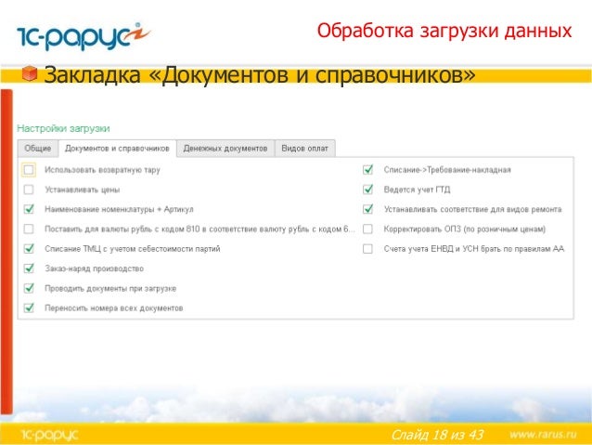Click the orange cube bullet icon

30,73
